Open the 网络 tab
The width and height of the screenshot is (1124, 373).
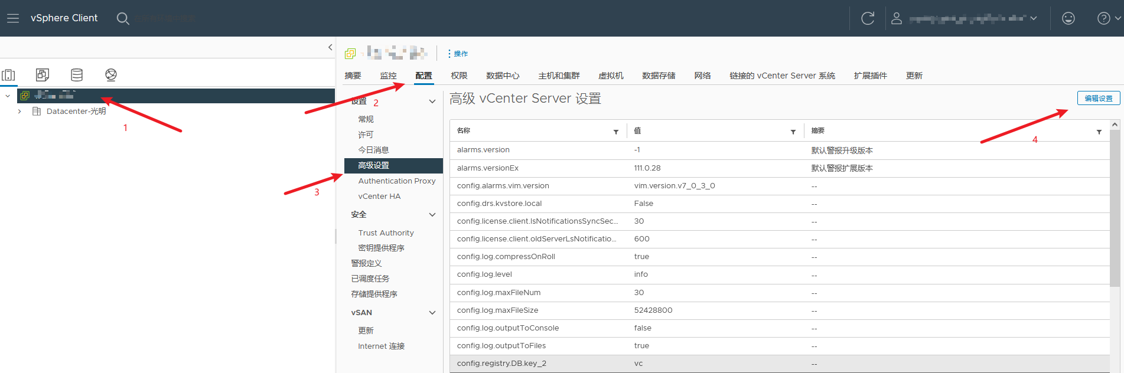point(702,76)
